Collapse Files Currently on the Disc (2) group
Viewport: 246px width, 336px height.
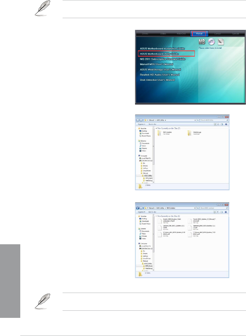[156, 128]
